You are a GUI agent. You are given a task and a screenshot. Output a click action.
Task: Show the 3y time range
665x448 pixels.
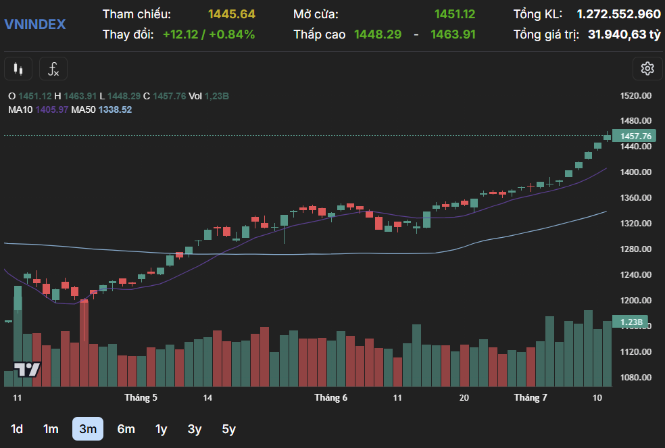(x=195, y=429)
